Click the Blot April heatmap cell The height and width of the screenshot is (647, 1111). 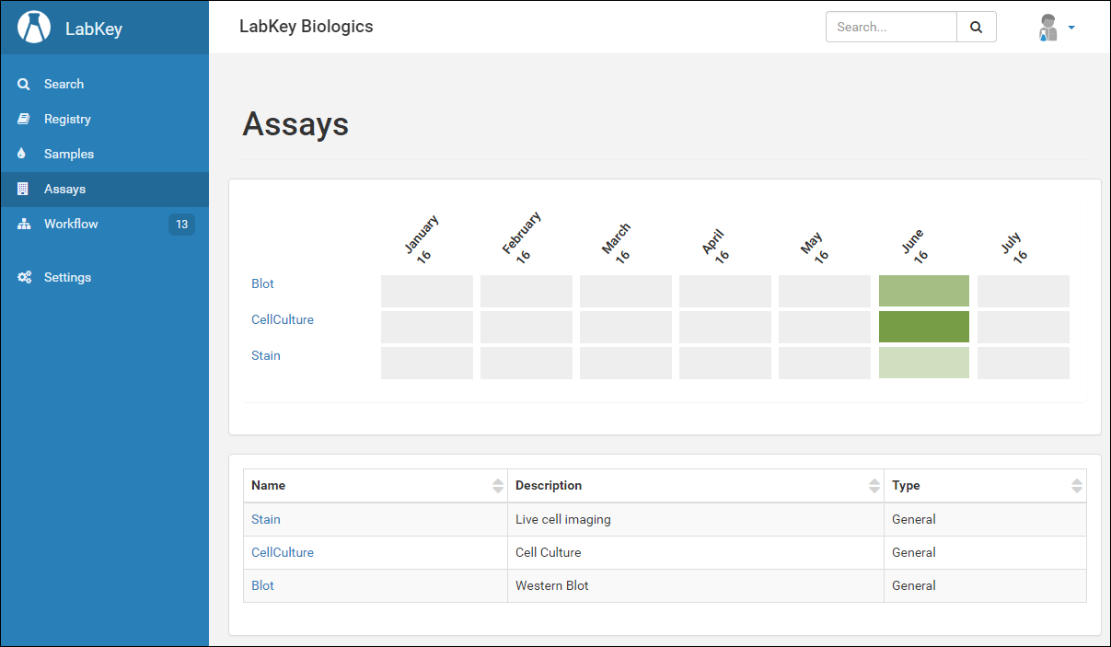pyautogui.click(x=725, y=291)
